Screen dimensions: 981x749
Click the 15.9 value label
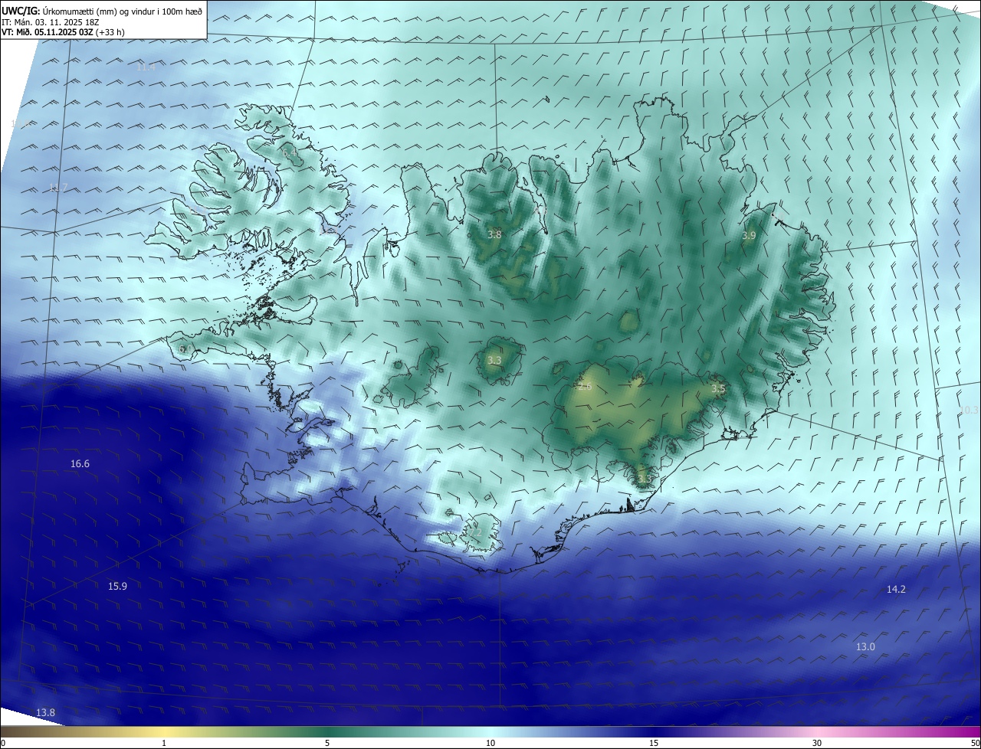pyautogui.click(x=117, y=587)
